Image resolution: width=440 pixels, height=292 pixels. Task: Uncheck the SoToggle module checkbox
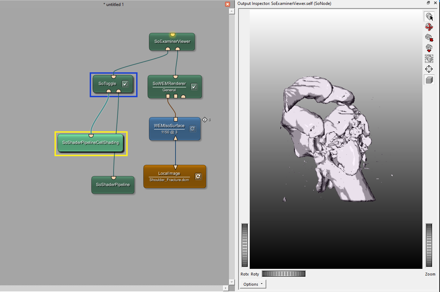click(x=125, y=84)
